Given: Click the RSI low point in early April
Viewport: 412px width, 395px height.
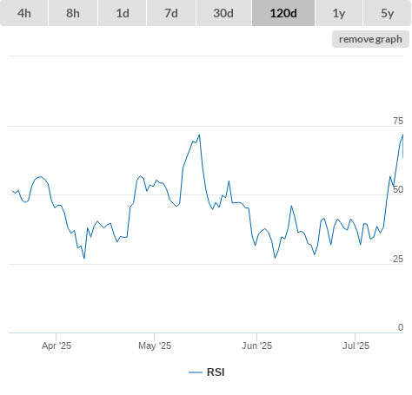Looking at the screenshot, I should (x=84, y=258).
